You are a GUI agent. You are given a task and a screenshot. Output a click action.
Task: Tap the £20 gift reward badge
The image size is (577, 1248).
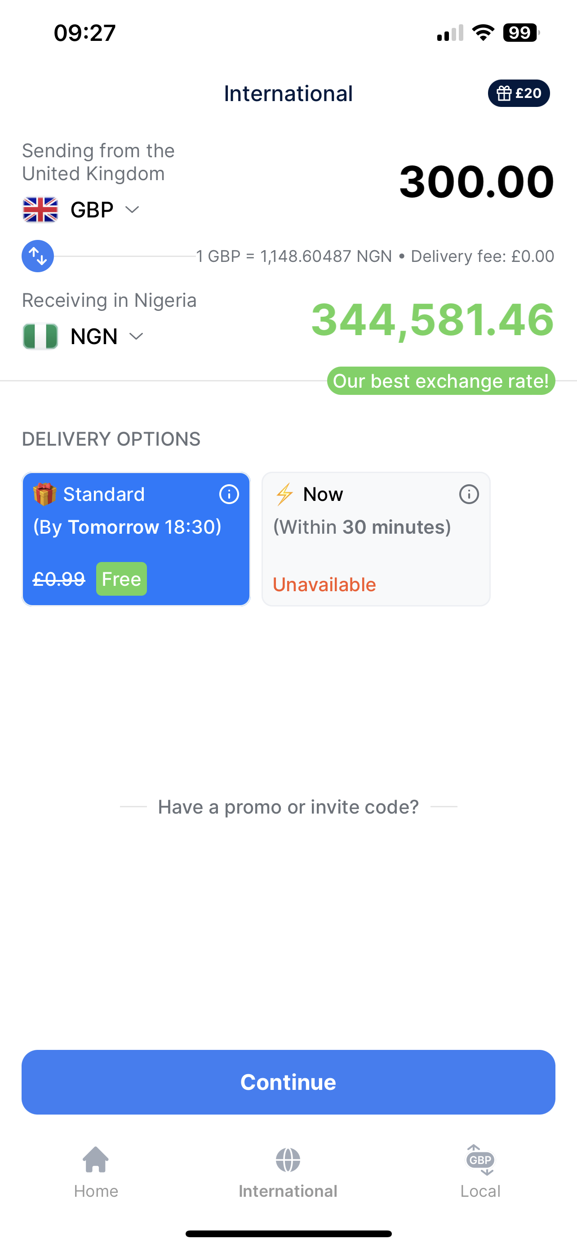(519, 93)
